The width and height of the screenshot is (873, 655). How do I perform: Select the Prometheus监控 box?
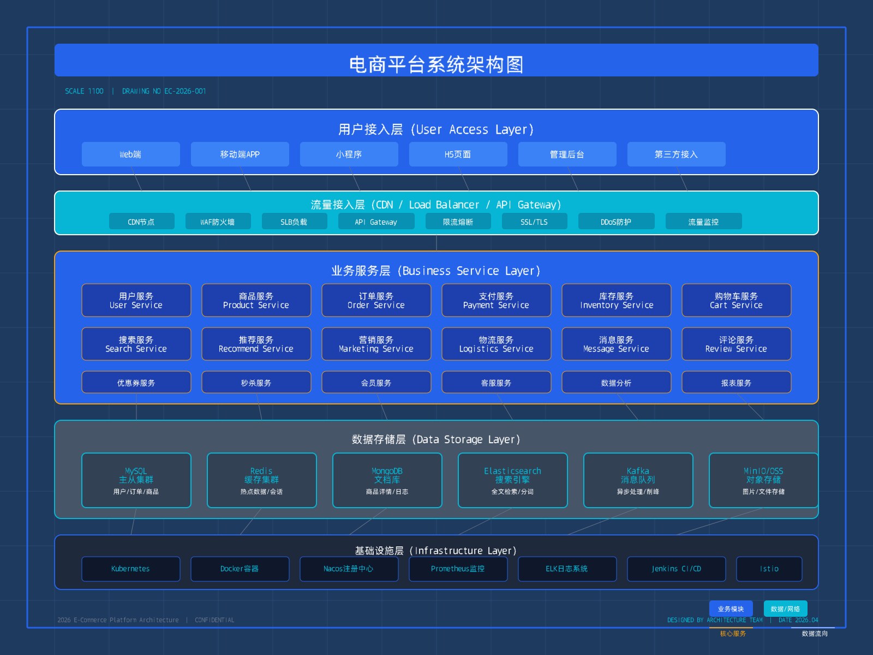[x=458, y=569]
